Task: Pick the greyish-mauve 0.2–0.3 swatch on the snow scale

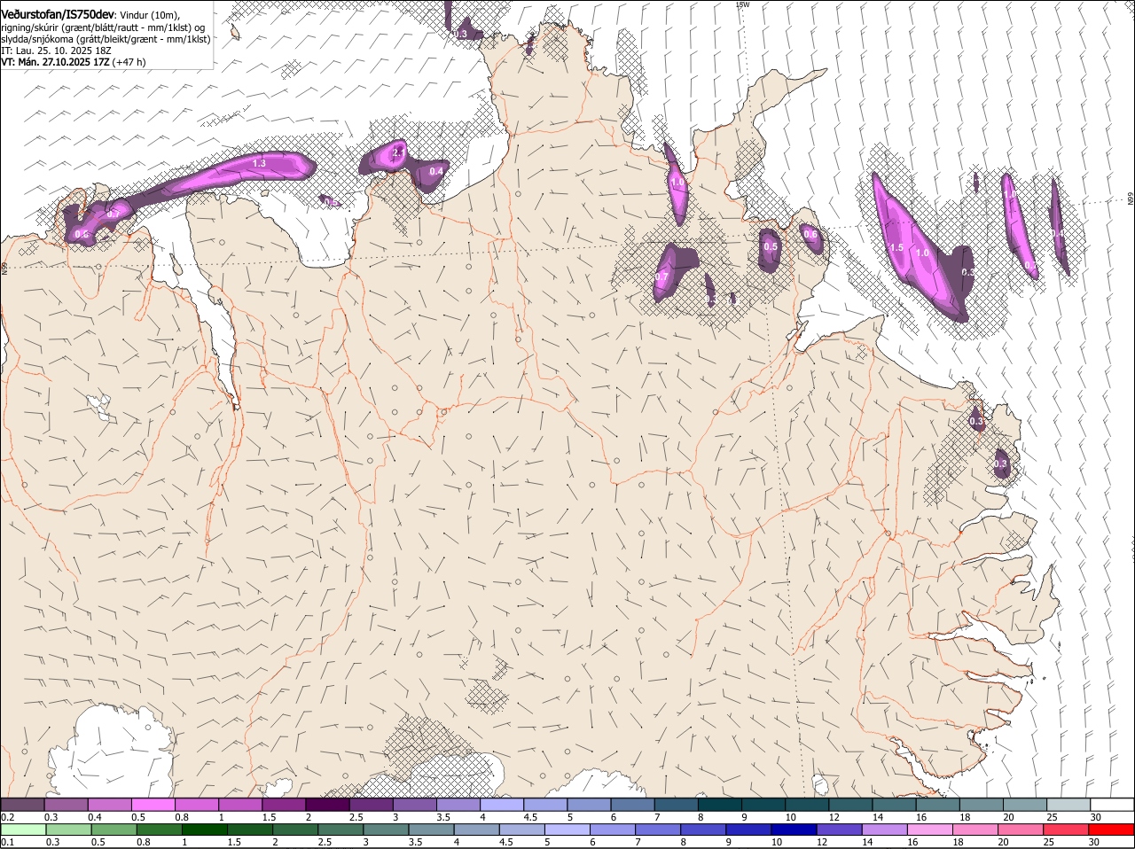Action: pos(22,805)
